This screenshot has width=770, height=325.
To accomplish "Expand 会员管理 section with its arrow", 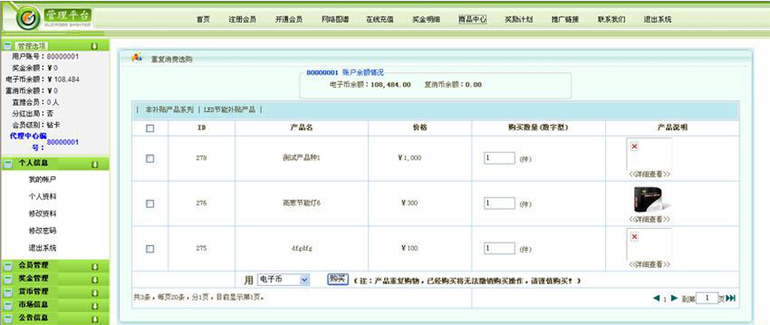I will [95, 267].
